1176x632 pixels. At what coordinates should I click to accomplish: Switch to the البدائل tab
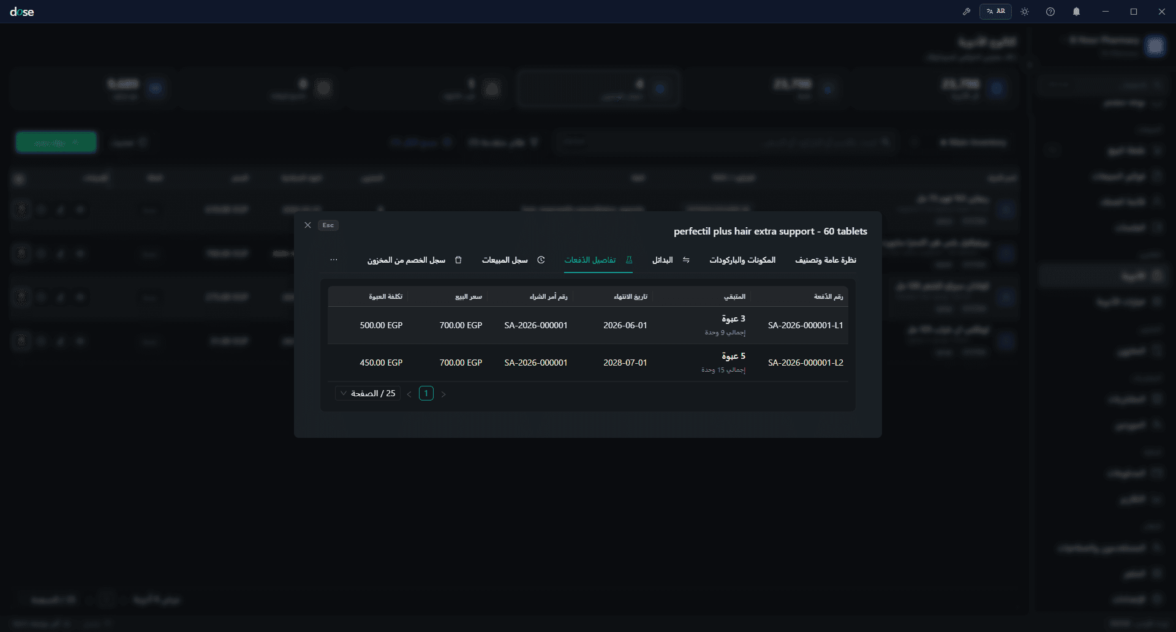click(x=671, y=260)
